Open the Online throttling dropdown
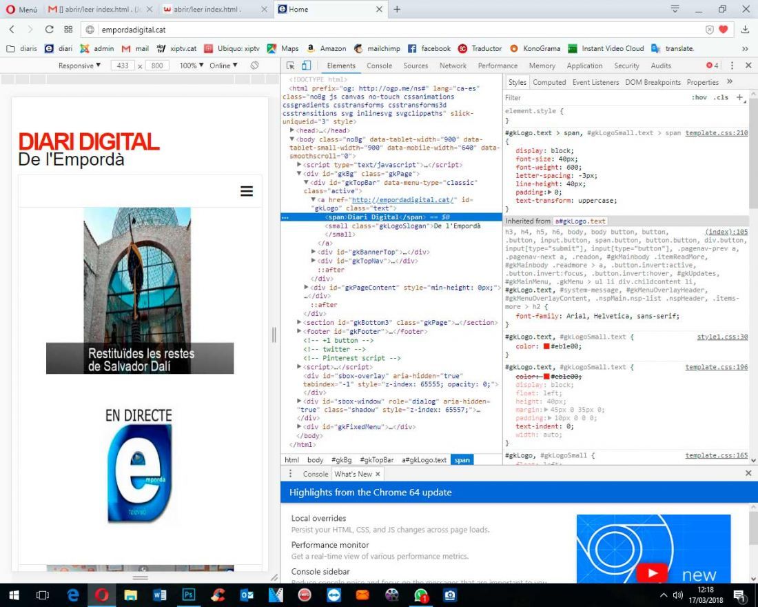The image size is (758, 607). [223, 66]
